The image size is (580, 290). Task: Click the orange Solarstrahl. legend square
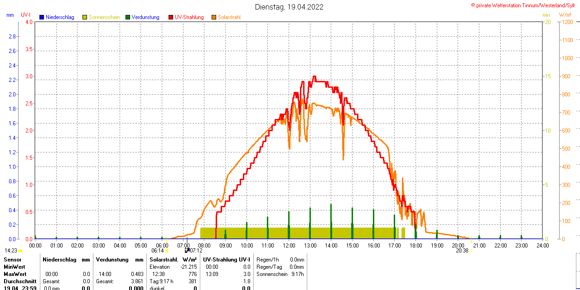point(214,17)
